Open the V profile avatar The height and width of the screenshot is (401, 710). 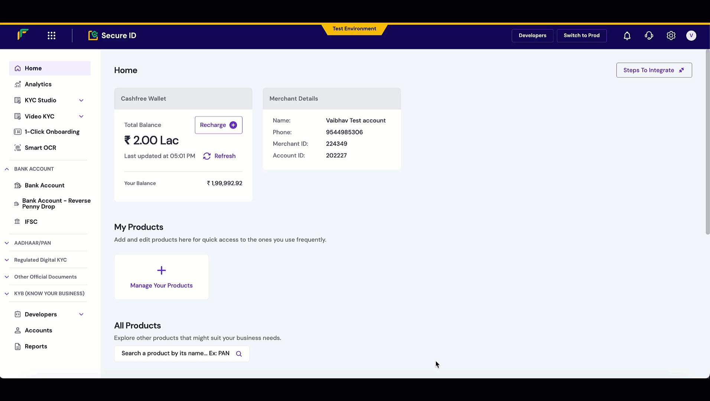(x=691, y=36)
